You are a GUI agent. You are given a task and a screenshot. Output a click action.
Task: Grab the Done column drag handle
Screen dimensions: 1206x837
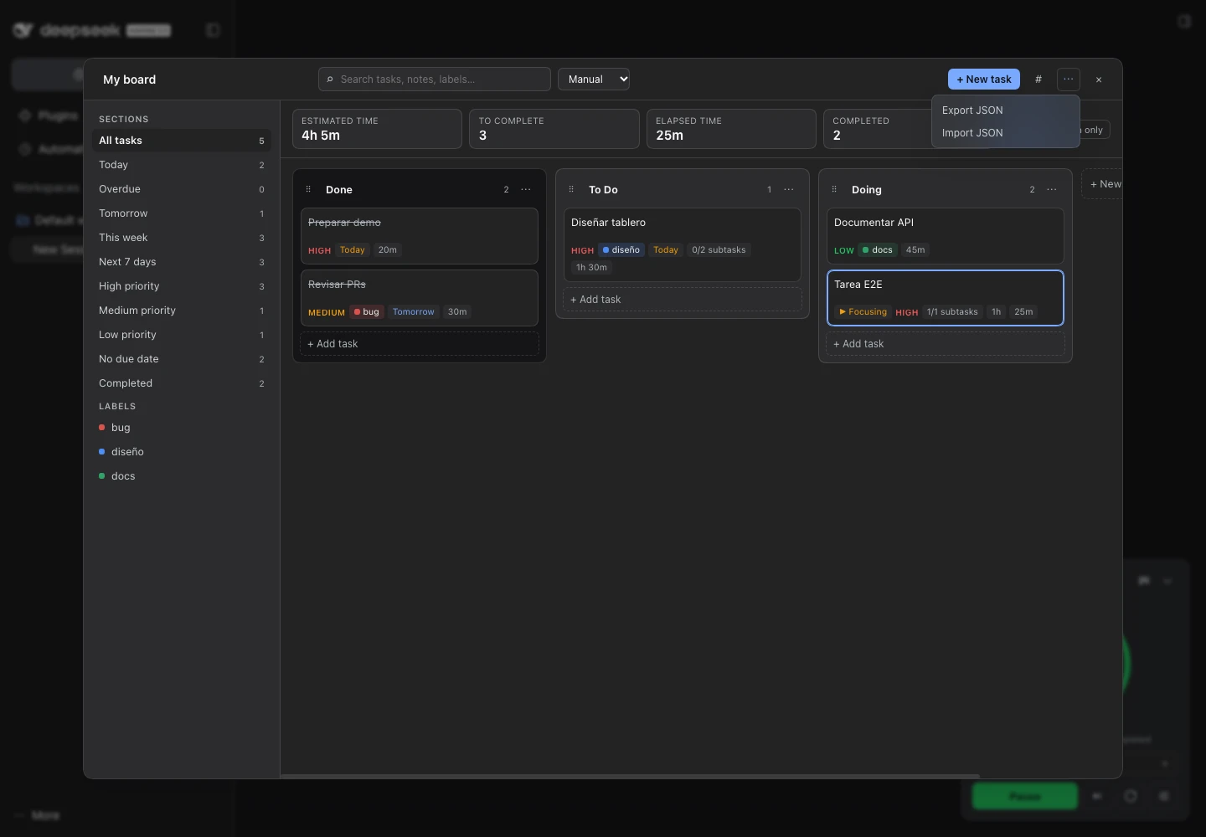308,190
